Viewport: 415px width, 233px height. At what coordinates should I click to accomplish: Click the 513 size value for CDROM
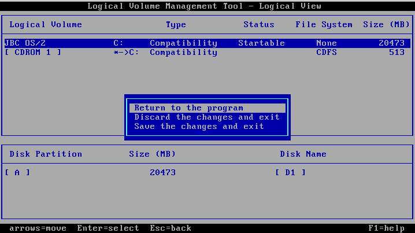coord(397,53)
